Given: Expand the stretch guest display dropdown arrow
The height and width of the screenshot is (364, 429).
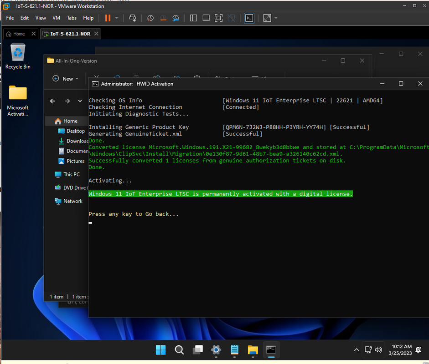Looking at the screenshot, I should coord(276,18).
